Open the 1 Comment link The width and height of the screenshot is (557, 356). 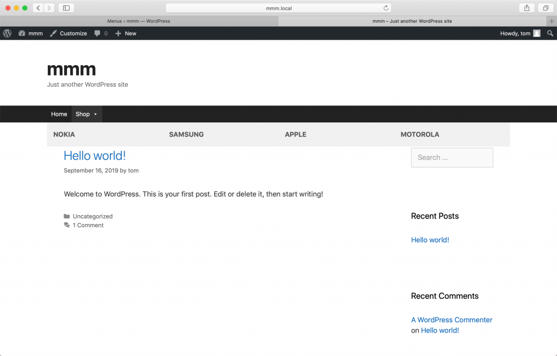[x=88, y=225]
